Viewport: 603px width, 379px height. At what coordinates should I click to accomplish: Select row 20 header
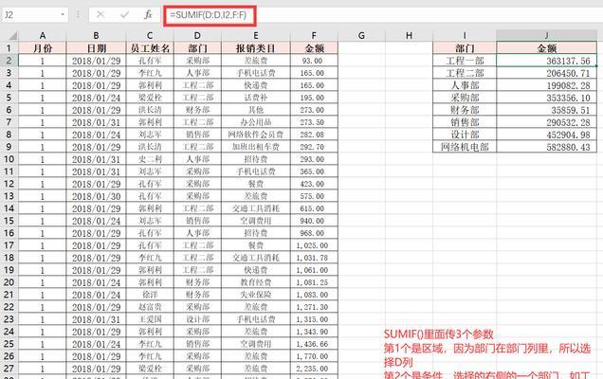(9, 282)
